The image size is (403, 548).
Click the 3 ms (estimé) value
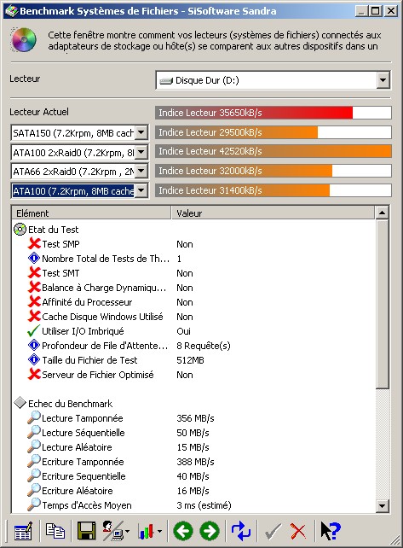pos(204,505)
